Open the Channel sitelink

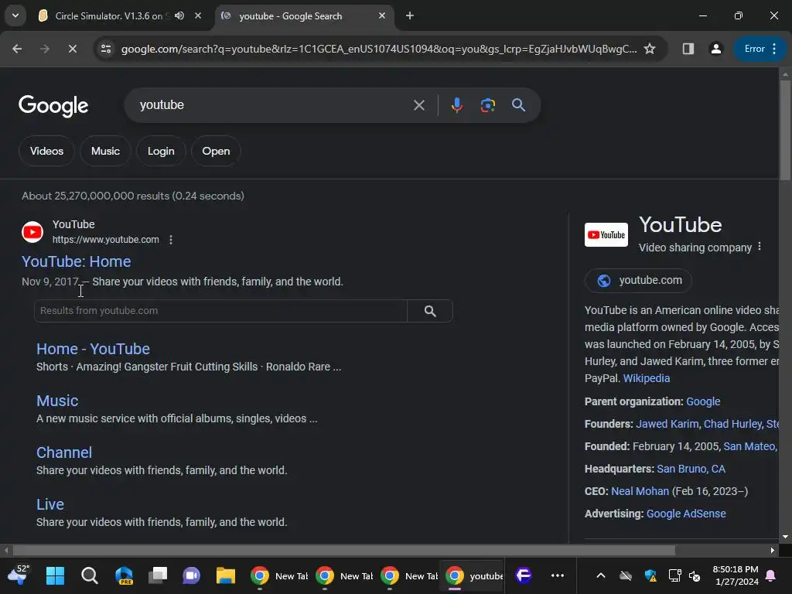(x=64, y=452)
